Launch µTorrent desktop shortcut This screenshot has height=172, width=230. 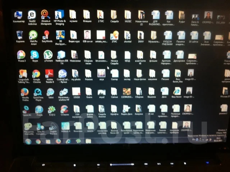[48, 56]
